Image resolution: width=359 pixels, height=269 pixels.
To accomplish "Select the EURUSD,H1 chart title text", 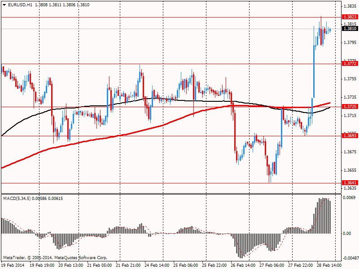I will [20, 5].
